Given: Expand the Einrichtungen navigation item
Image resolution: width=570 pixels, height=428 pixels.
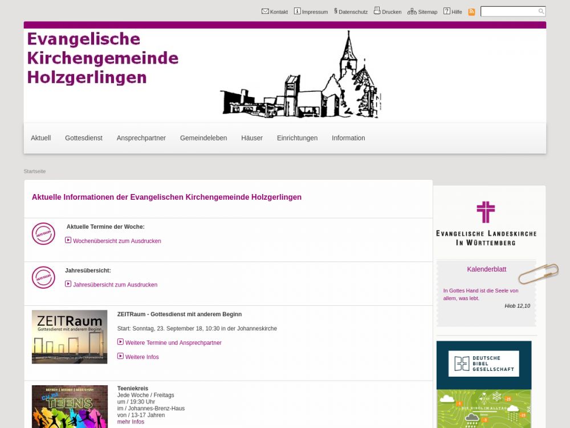Looking at the screenshot, I should click(x=297, y=138).
